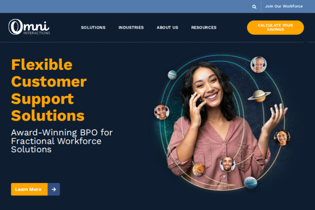
Task: Click the Flexible Customer Support Solutions heading
Action: point(49,90)
